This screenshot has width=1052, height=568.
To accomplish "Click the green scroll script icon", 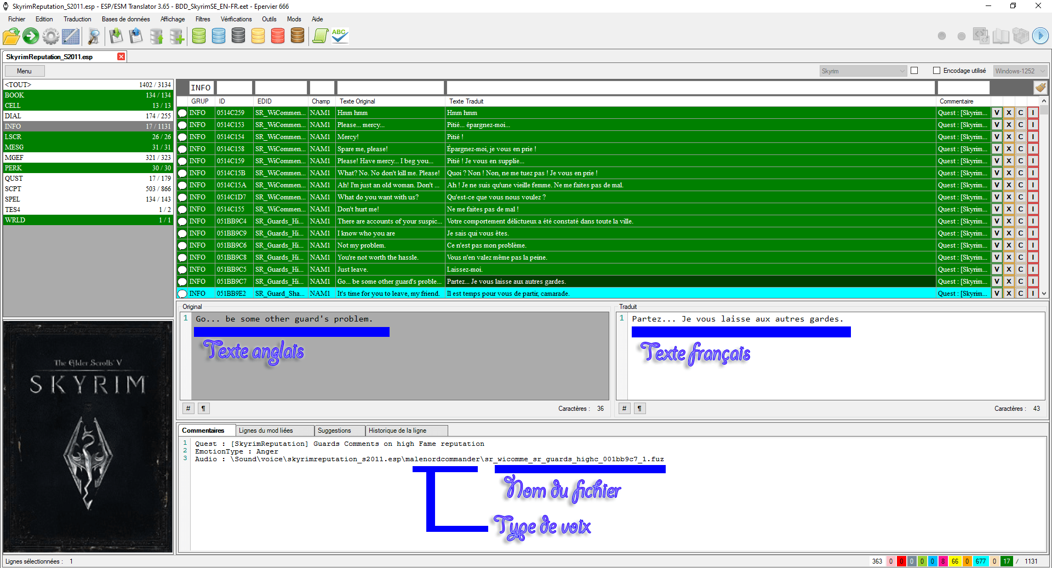I will pyautogui.click(x=320, y=36).
